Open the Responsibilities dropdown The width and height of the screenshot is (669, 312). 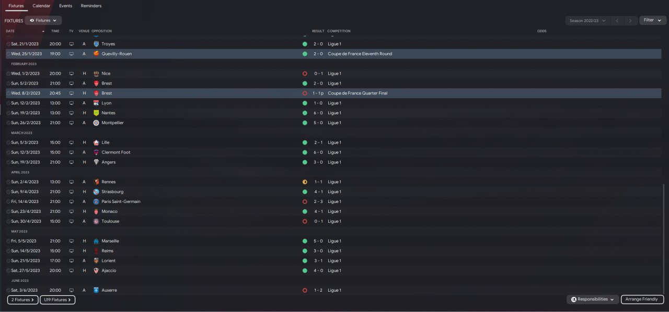point(592,299)
